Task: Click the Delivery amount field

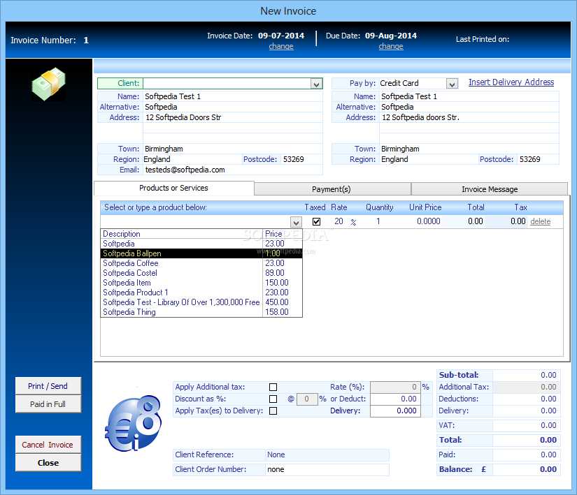Action: coord(395,411)
